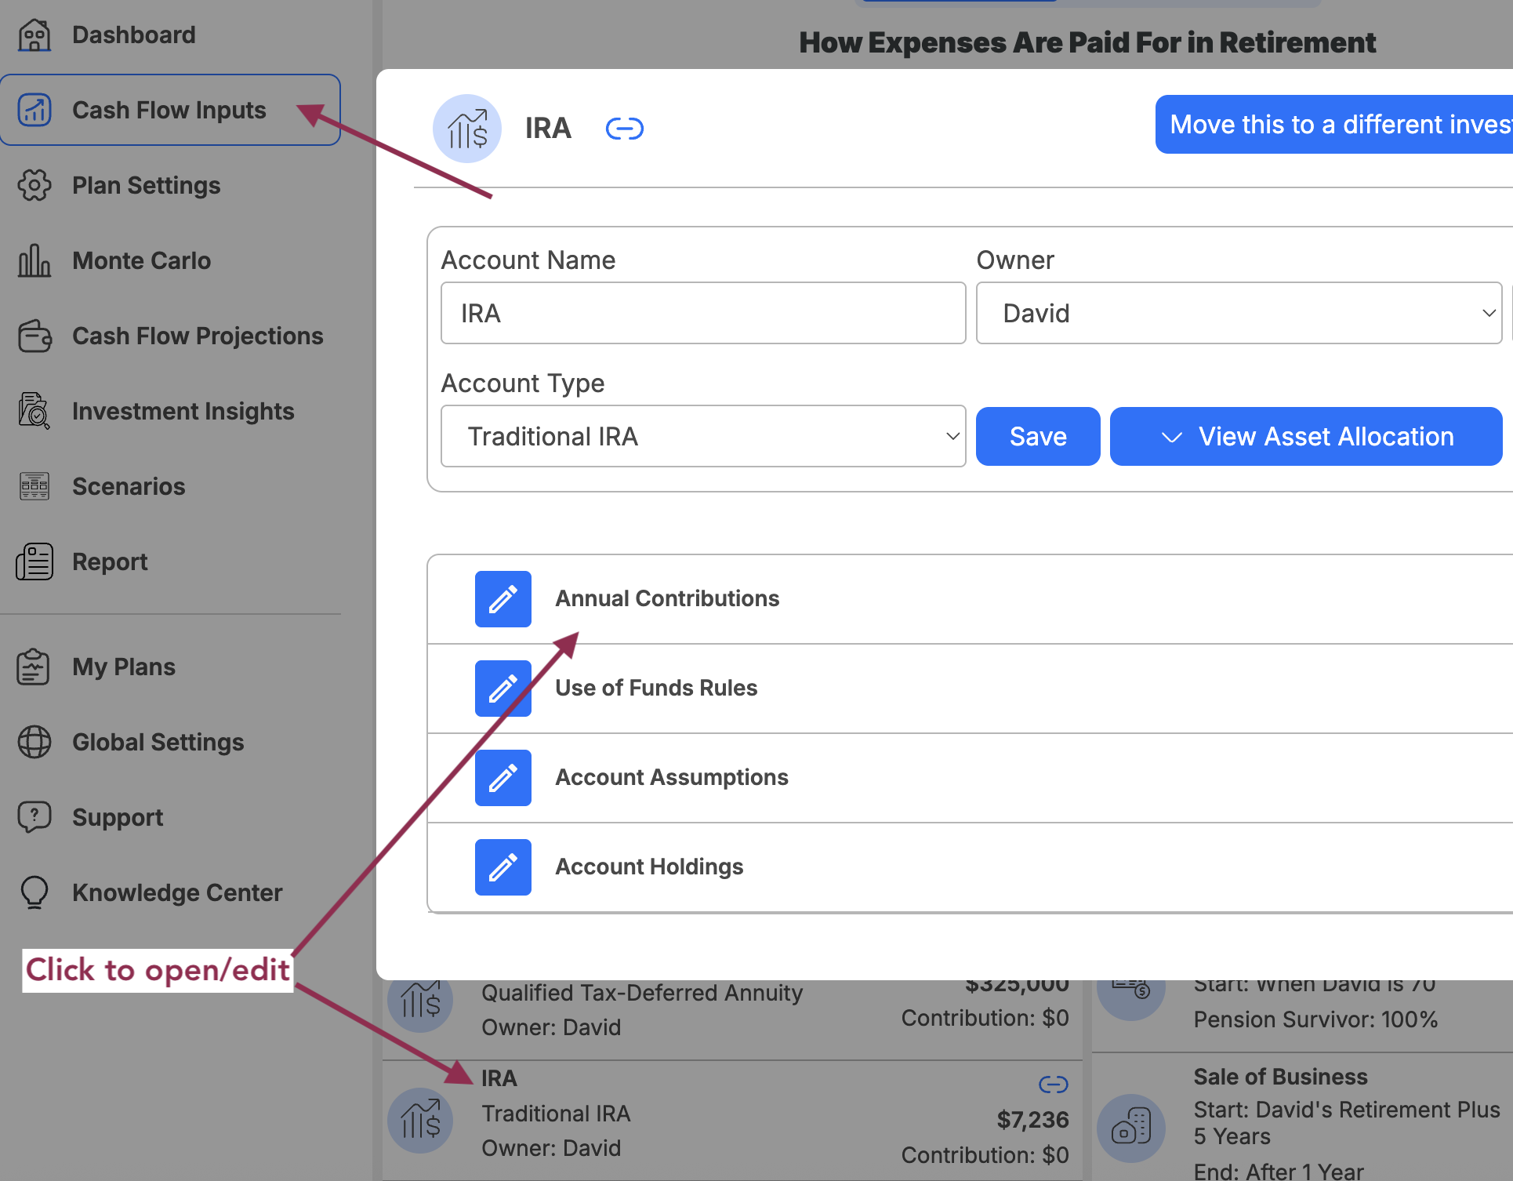Open the Scenarios sidebar item
This screenshot has width=1513, height=1181.
click(129, 486)
